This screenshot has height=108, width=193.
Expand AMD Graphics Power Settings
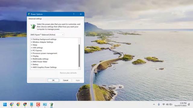(x=31, y=67)
